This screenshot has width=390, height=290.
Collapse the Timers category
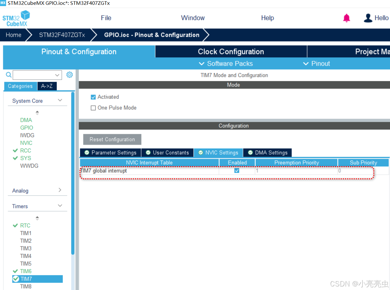coord(60,206)
